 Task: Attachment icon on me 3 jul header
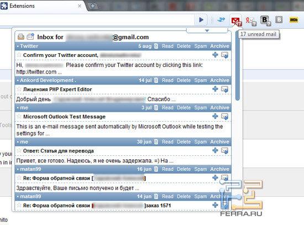tap(156, 108)
